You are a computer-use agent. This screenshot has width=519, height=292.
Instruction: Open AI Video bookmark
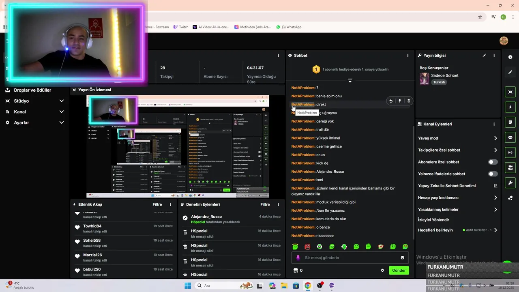211,27
